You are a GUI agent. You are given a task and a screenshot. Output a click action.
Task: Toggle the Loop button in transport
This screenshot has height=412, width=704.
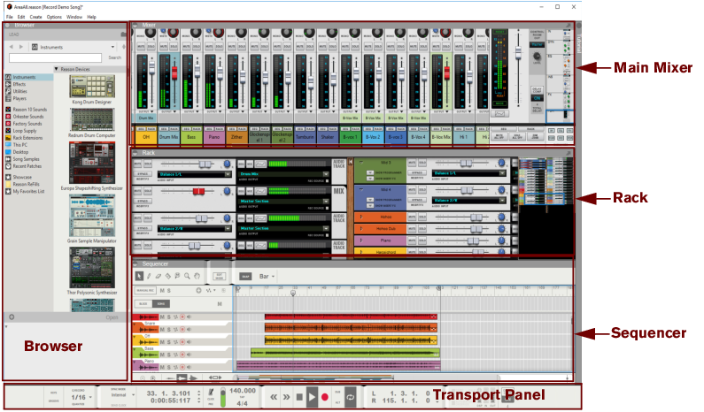(x=350, y=398)
